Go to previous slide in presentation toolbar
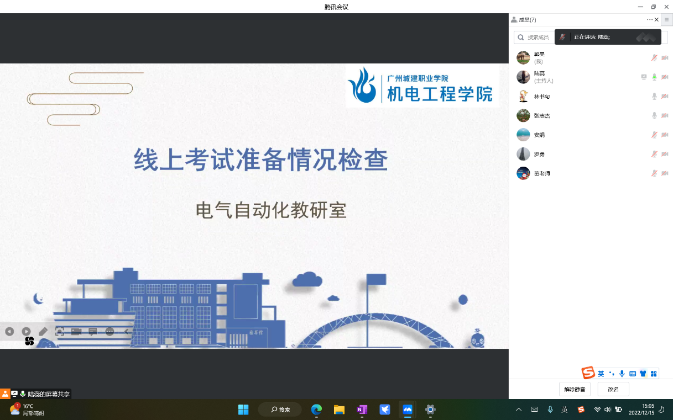 tap(9, 332)
